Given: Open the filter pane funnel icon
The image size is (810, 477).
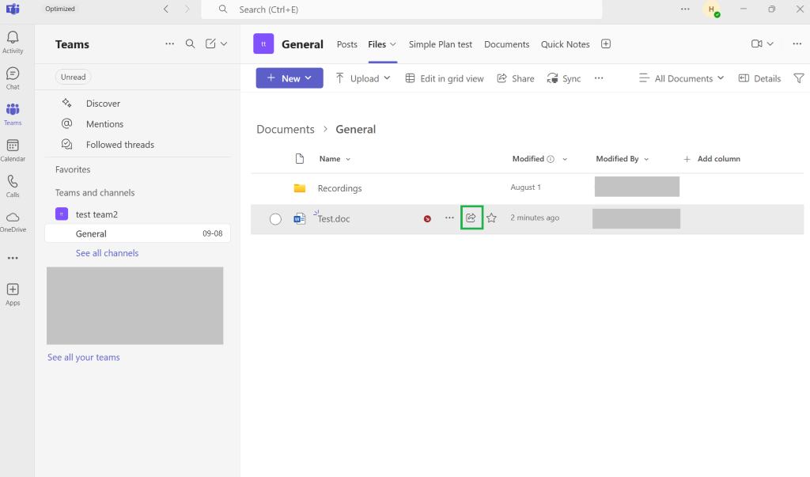Looking at the screenshot, I should point(799,78).
